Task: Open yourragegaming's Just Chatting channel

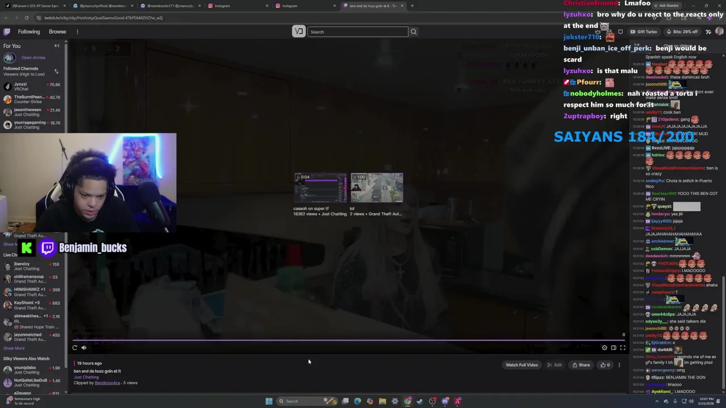Action: click(32, 125)
